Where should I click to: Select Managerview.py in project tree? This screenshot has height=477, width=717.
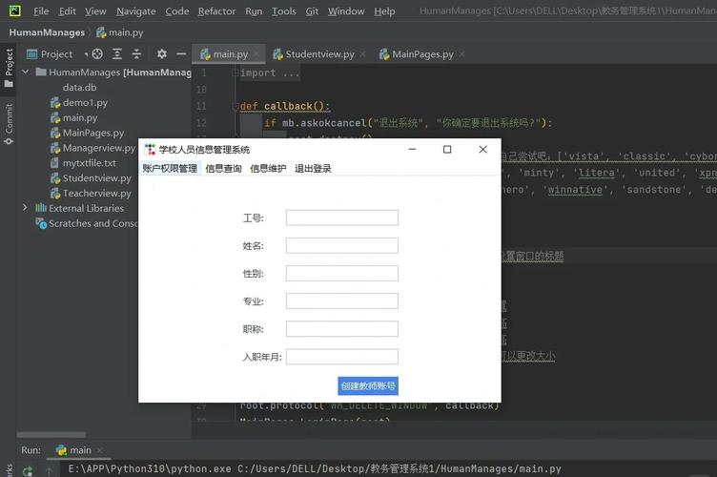coord(93,148)
